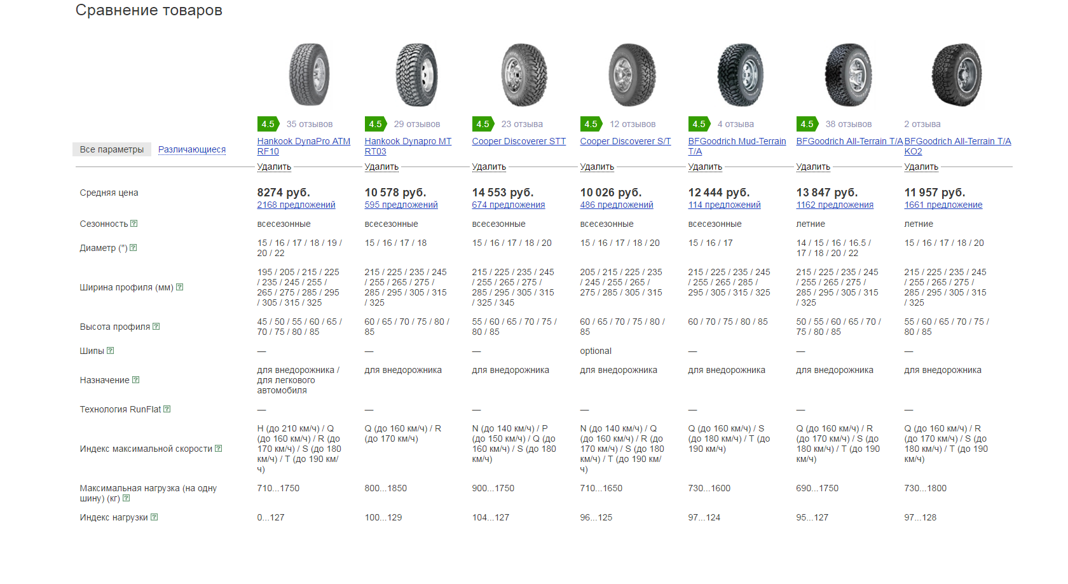Click help icon next to Высота профиля

coord(156,327)
